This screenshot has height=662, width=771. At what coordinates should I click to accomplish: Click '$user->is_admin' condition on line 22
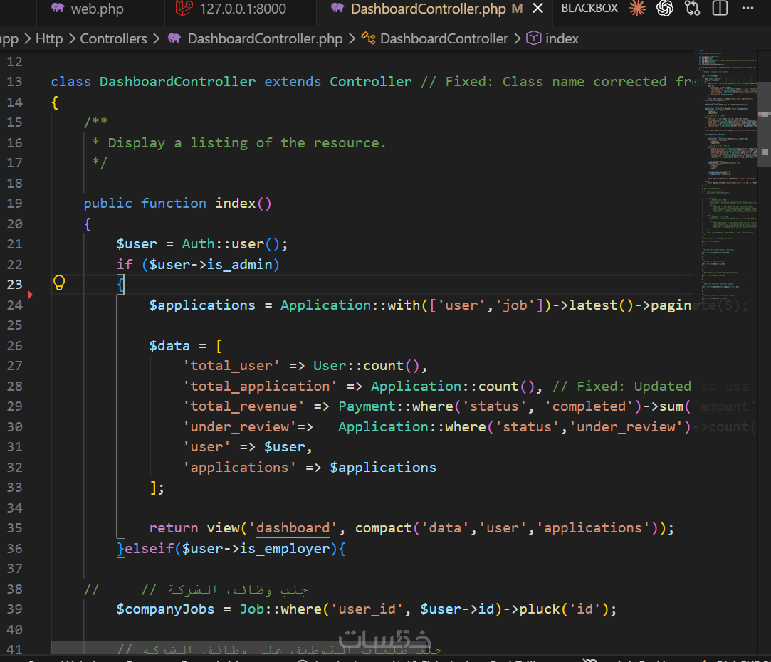pyautogui.click(x=211, y=265)
